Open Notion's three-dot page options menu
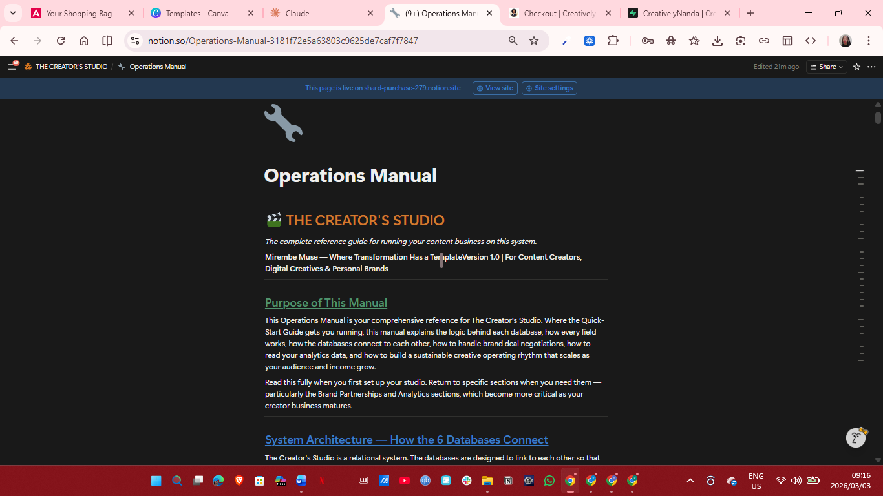Screen dimensions: 883x496 [871, 67]
